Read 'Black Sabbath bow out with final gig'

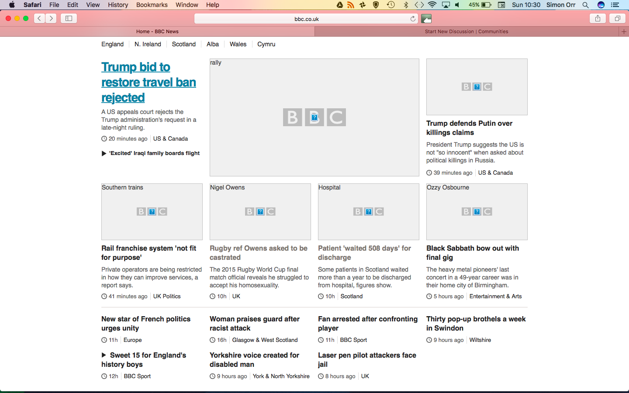(x=473, y=253)
